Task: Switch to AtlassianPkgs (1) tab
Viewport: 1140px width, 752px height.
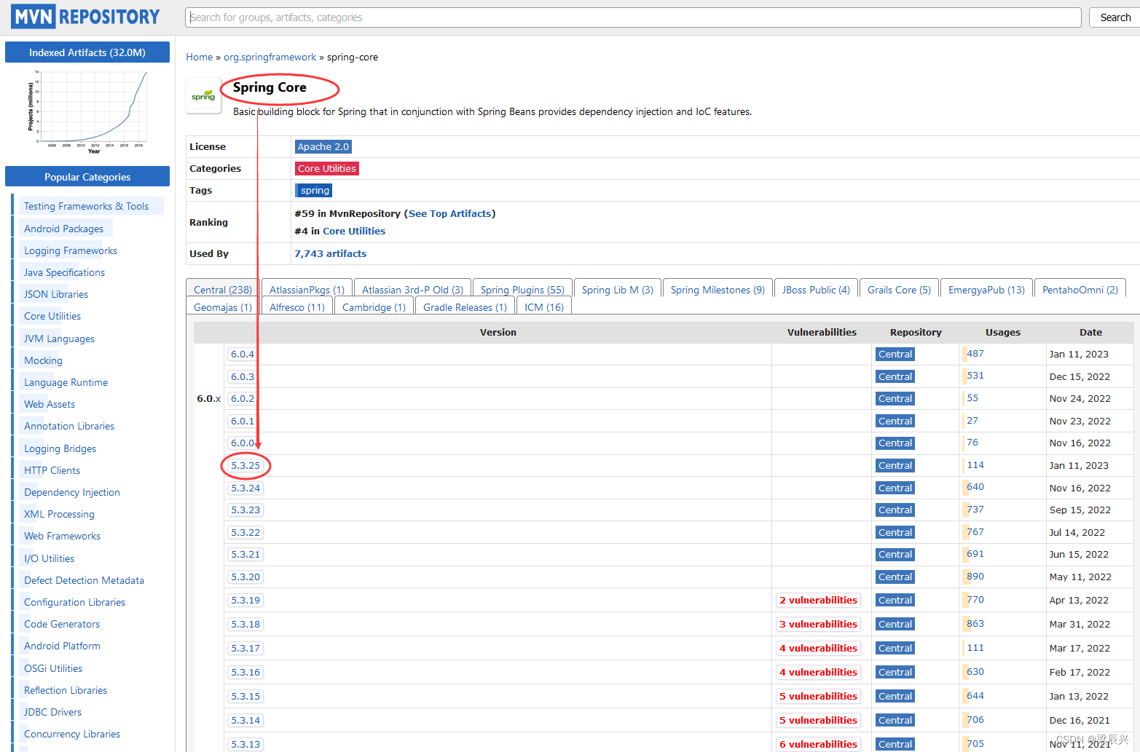Action: pos(307,289)
